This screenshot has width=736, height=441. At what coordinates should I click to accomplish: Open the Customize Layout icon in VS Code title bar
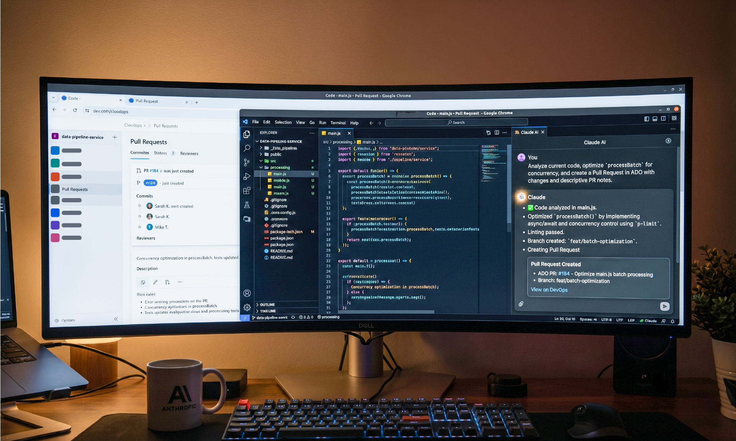tap(674, 118)
